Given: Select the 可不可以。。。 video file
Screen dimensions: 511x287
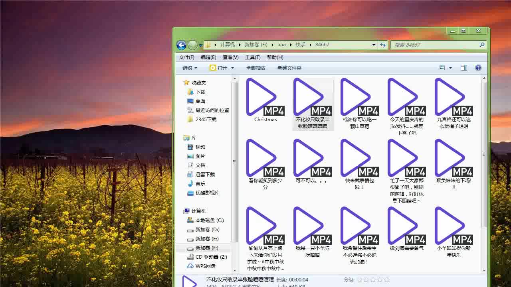Looking at the screenshot, I should [312, 161].
